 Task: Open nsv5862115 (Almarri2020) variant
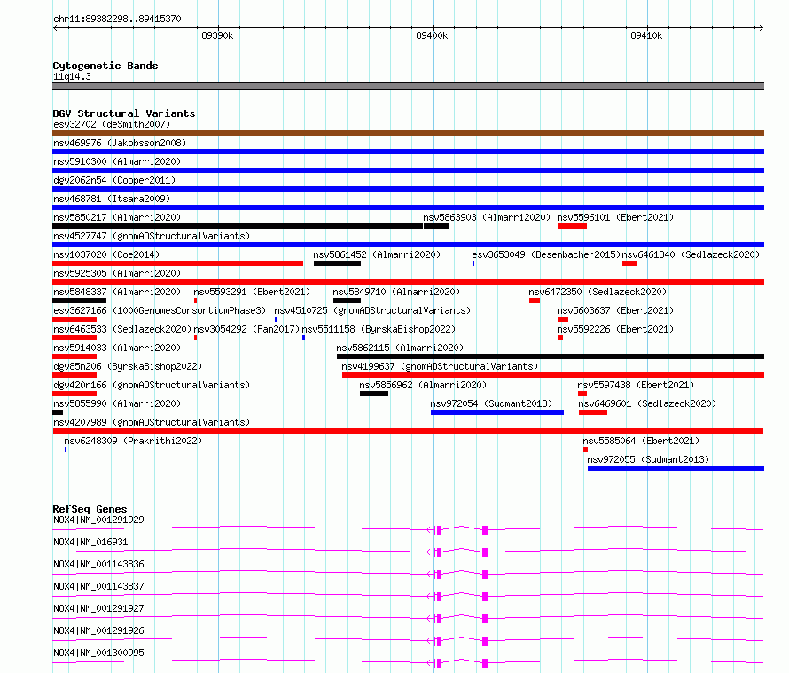click(x=400, y=348)
